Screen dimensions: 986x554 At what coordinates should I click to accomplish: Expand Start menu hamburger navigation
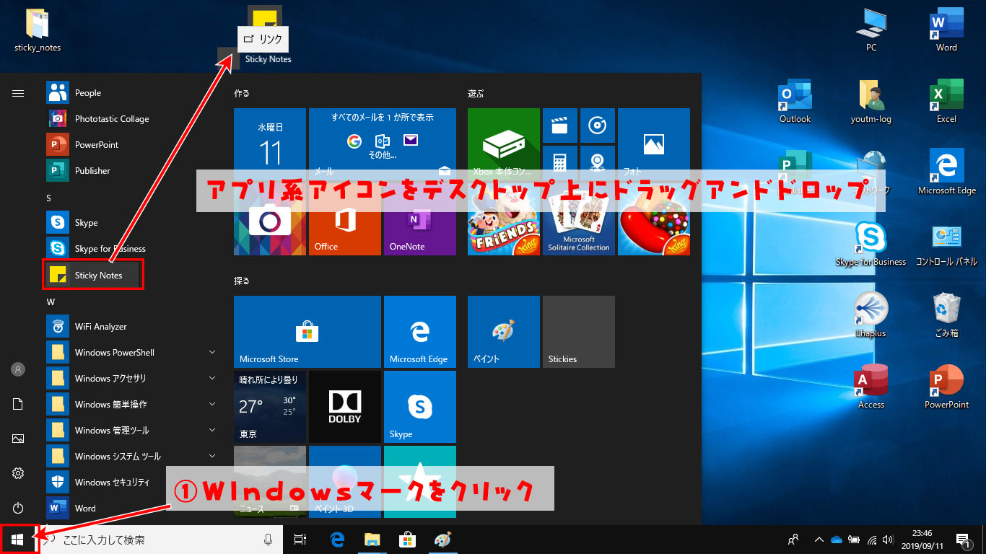18,93
